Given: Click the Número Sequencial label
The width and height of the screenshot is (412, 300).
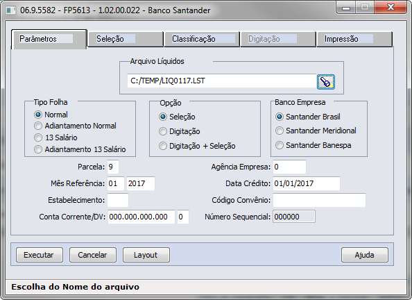Looking at the screenshot, I should [237, 217].
